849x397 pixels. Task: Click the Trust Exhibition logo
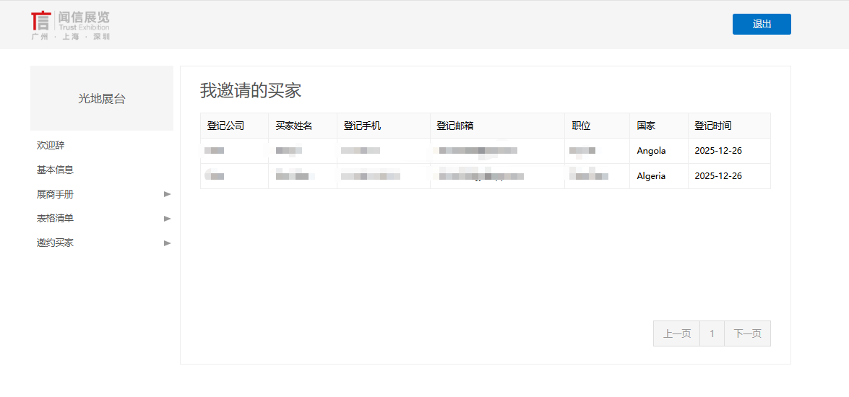pos(71,25)
